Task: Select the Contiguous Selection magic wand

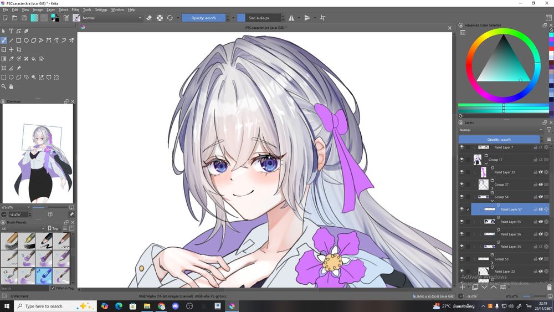Action: pyautogui.click(x=34, y=77)
